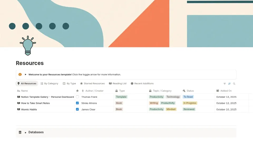Switch to the By Type view
The height and width of the screenshot is (158, 253).
pos(69,83)
